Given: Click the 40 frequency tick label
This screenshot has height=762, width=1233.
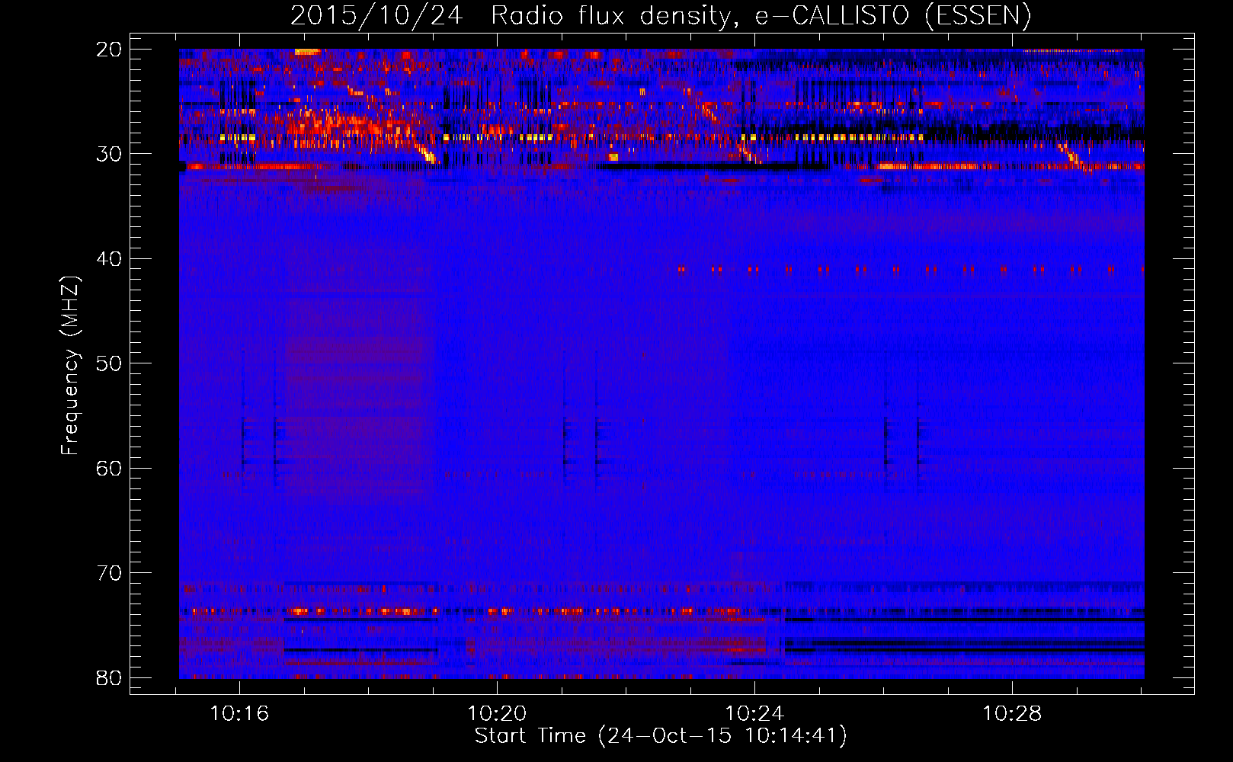Looking at the screenshot, I should tap(109, 259).
